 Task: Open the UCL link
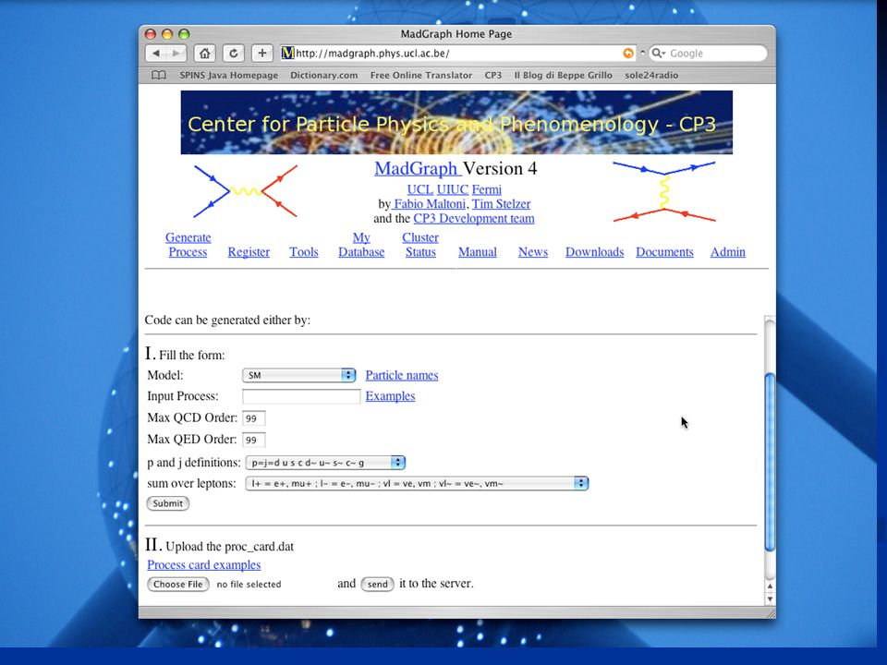(419, 189)
